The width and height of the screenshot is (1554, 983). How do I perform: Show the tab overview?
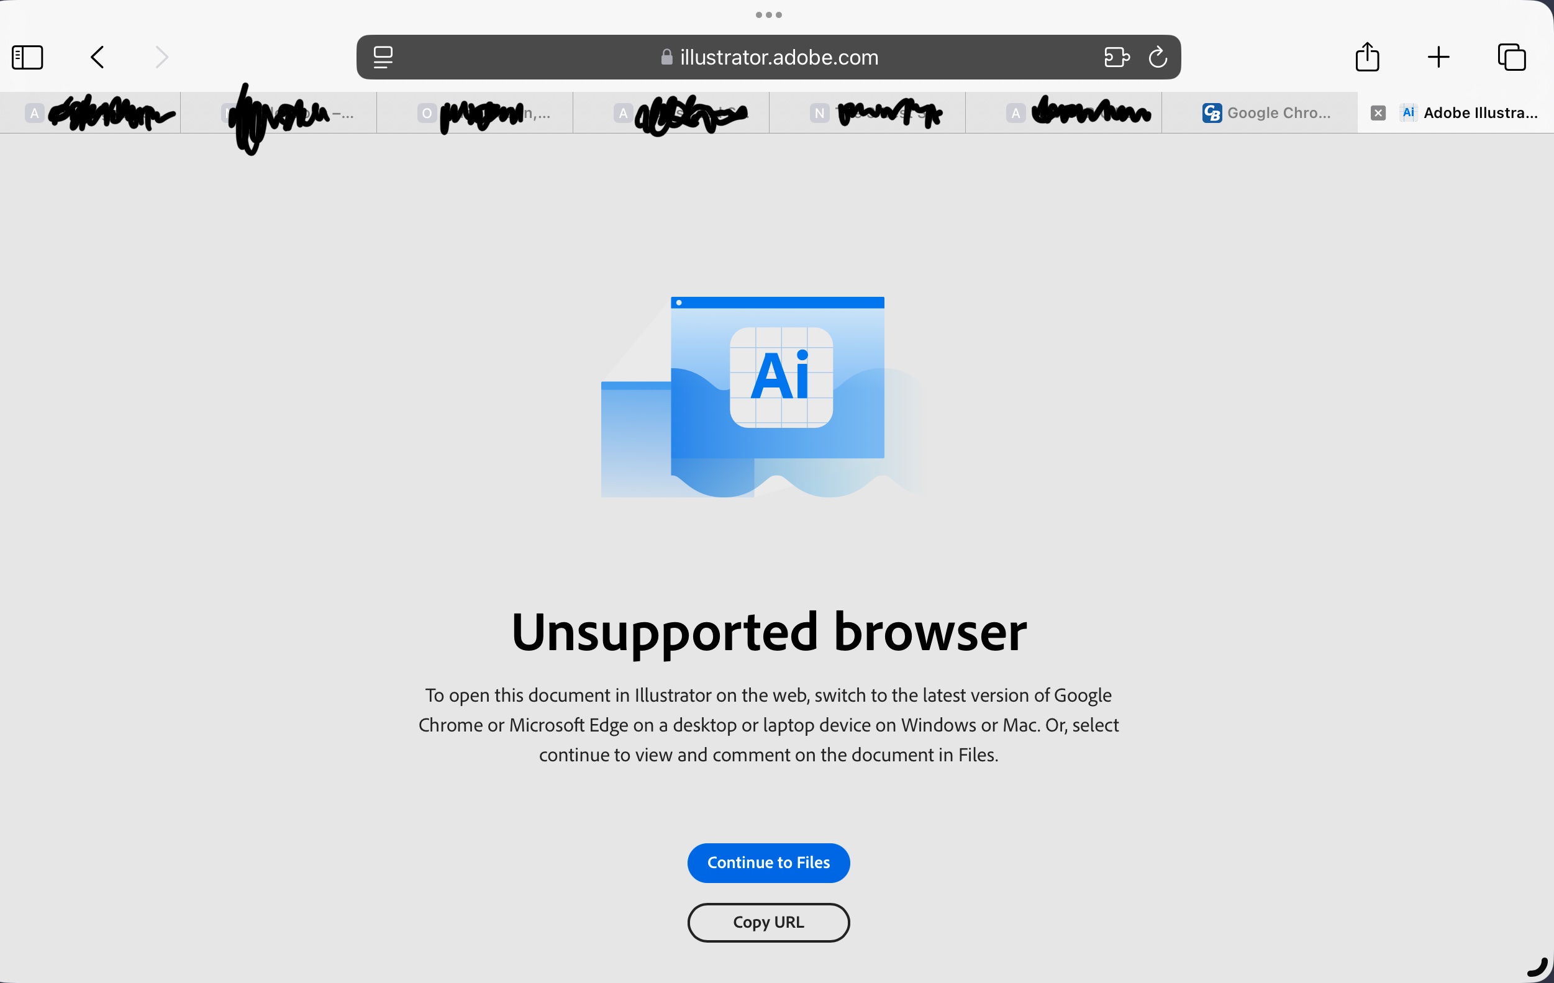click(1512, 57)
